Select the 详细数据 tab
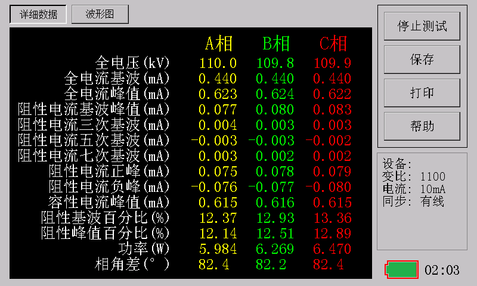This screenshot has width=477, height=286. pos(38,14)
